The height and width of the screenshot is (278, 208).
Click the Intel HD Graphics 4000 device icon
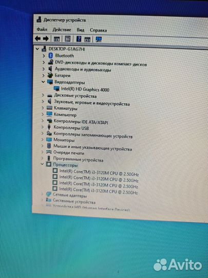pos(56,89)
